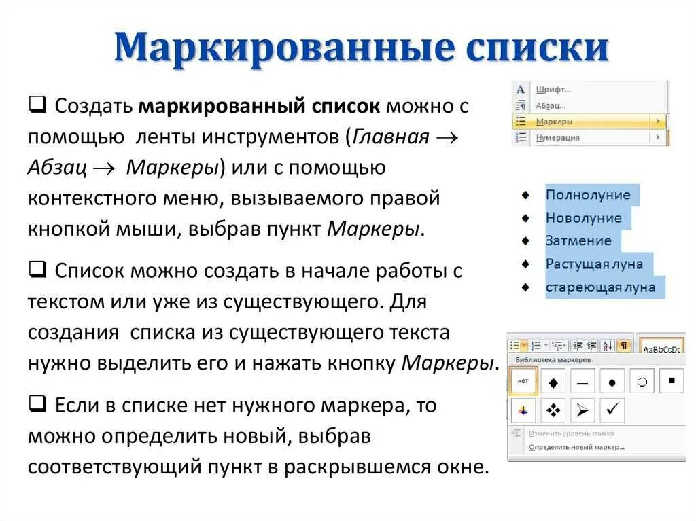The image size is (696, 521).
Task: Click the italic word 'Главная'
Action: [x=391, y=137]
